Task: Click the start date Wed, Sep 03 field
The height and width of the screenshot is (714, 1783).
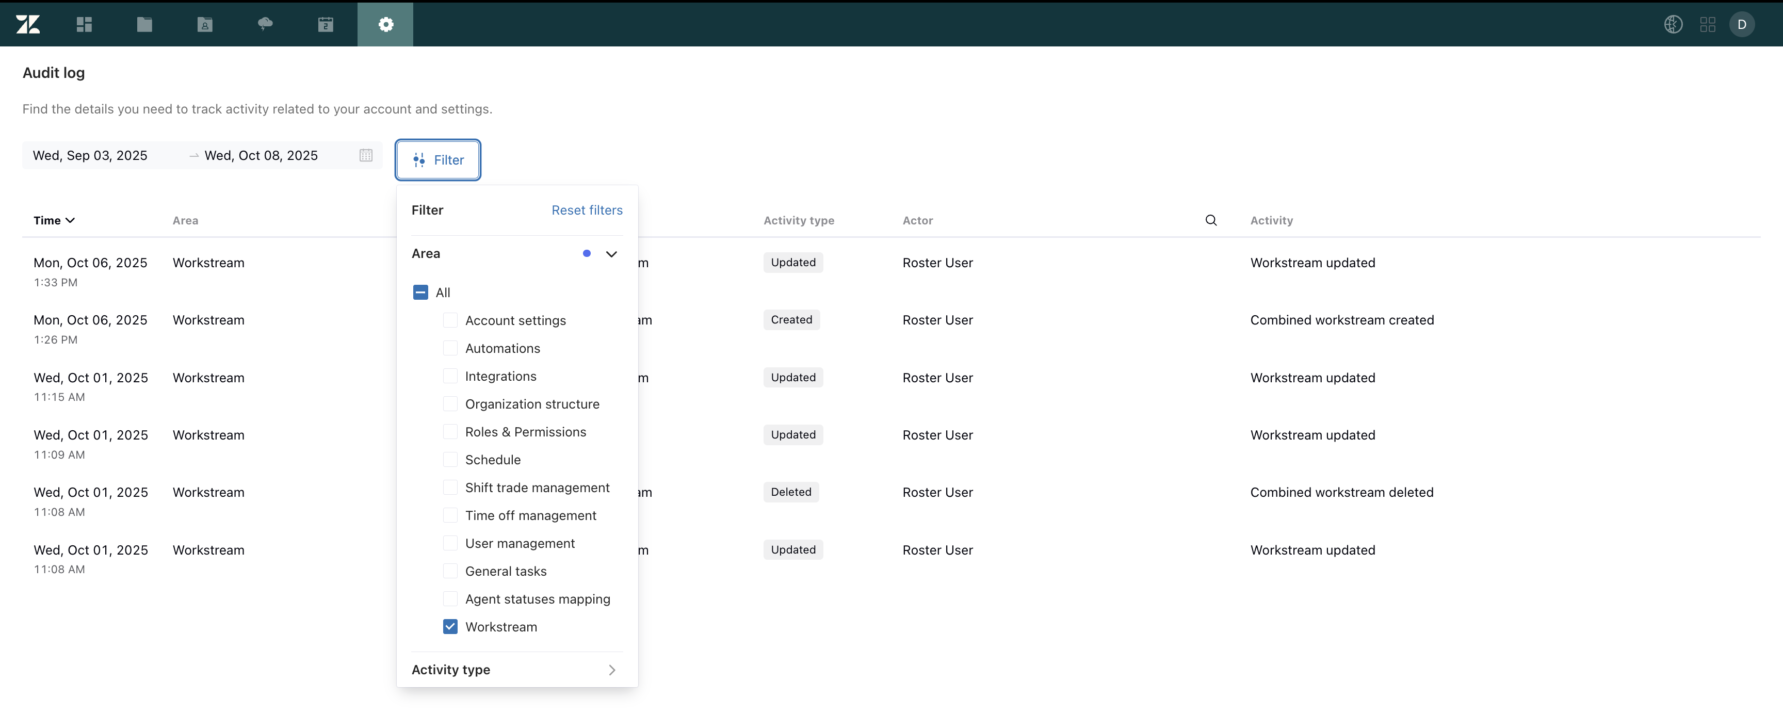Action: (91, 156)
